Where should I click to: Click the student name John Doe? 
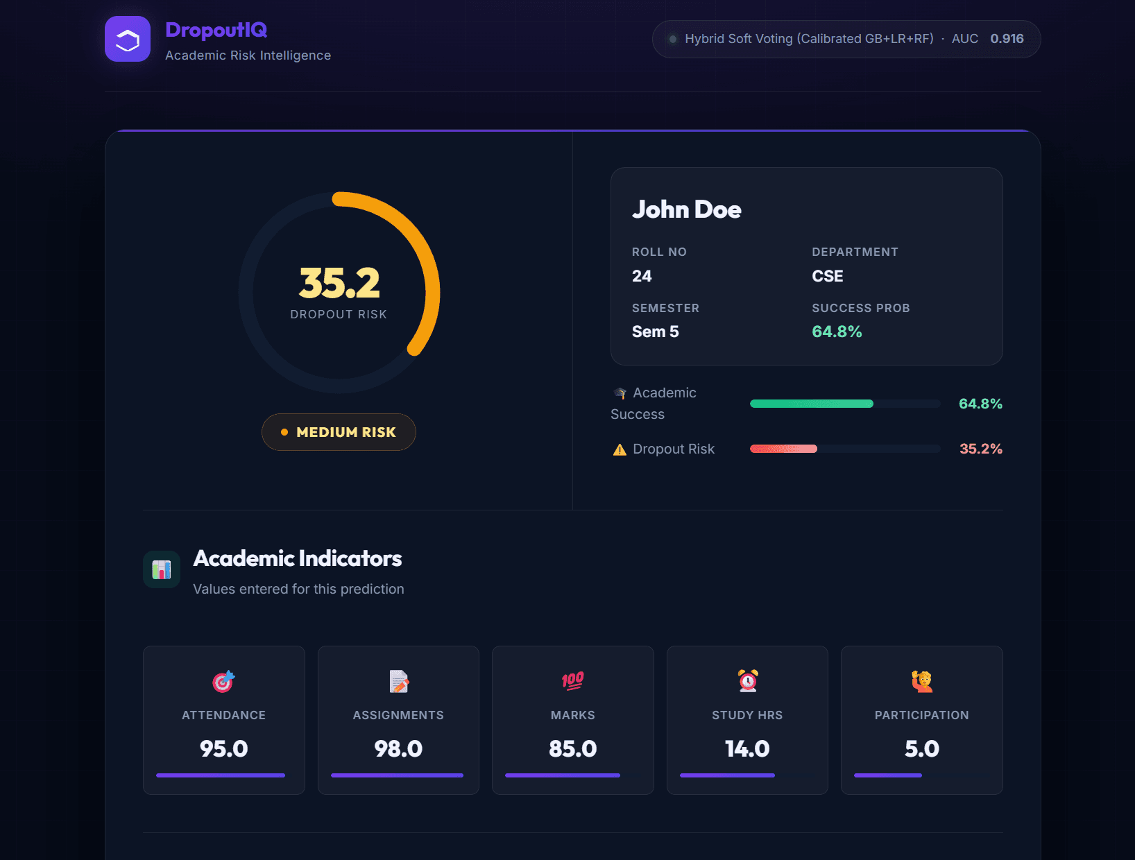[x=687, y=209]
